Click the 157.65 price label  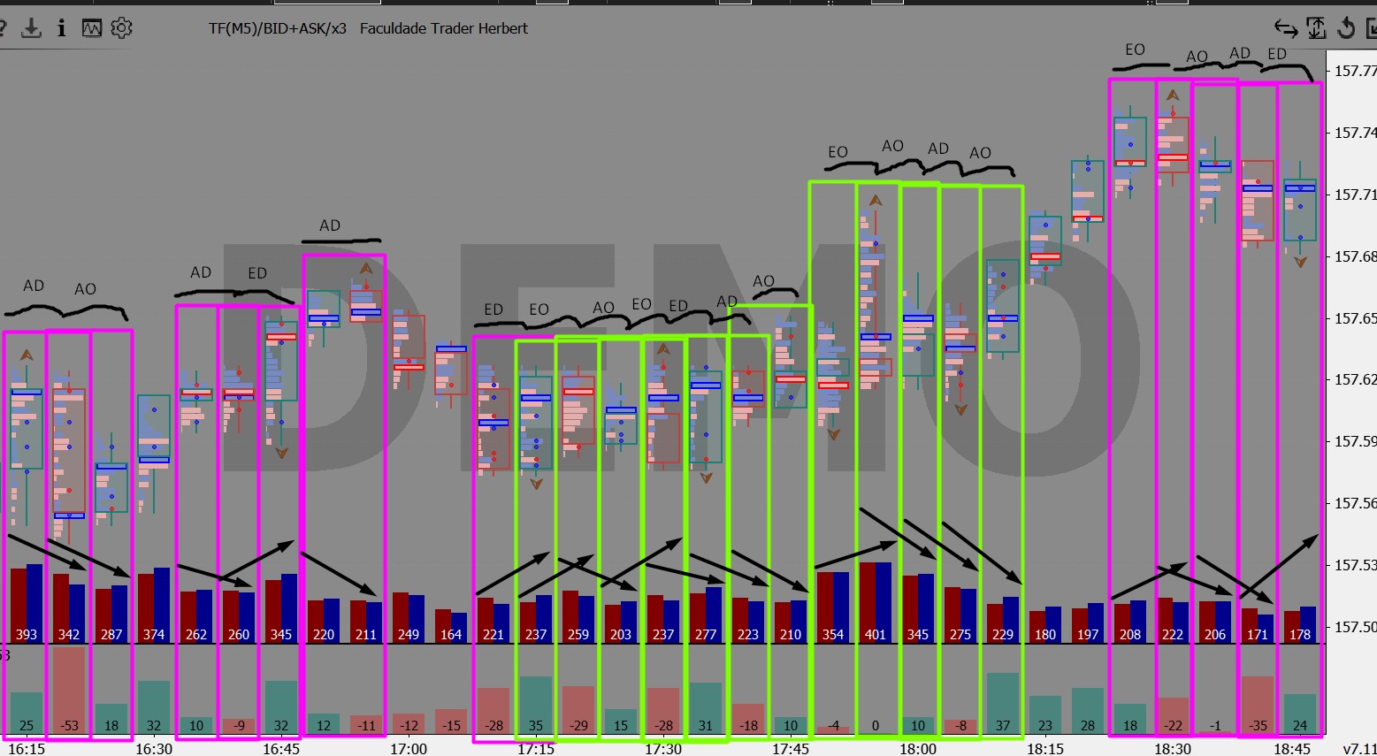[1355, 318]
